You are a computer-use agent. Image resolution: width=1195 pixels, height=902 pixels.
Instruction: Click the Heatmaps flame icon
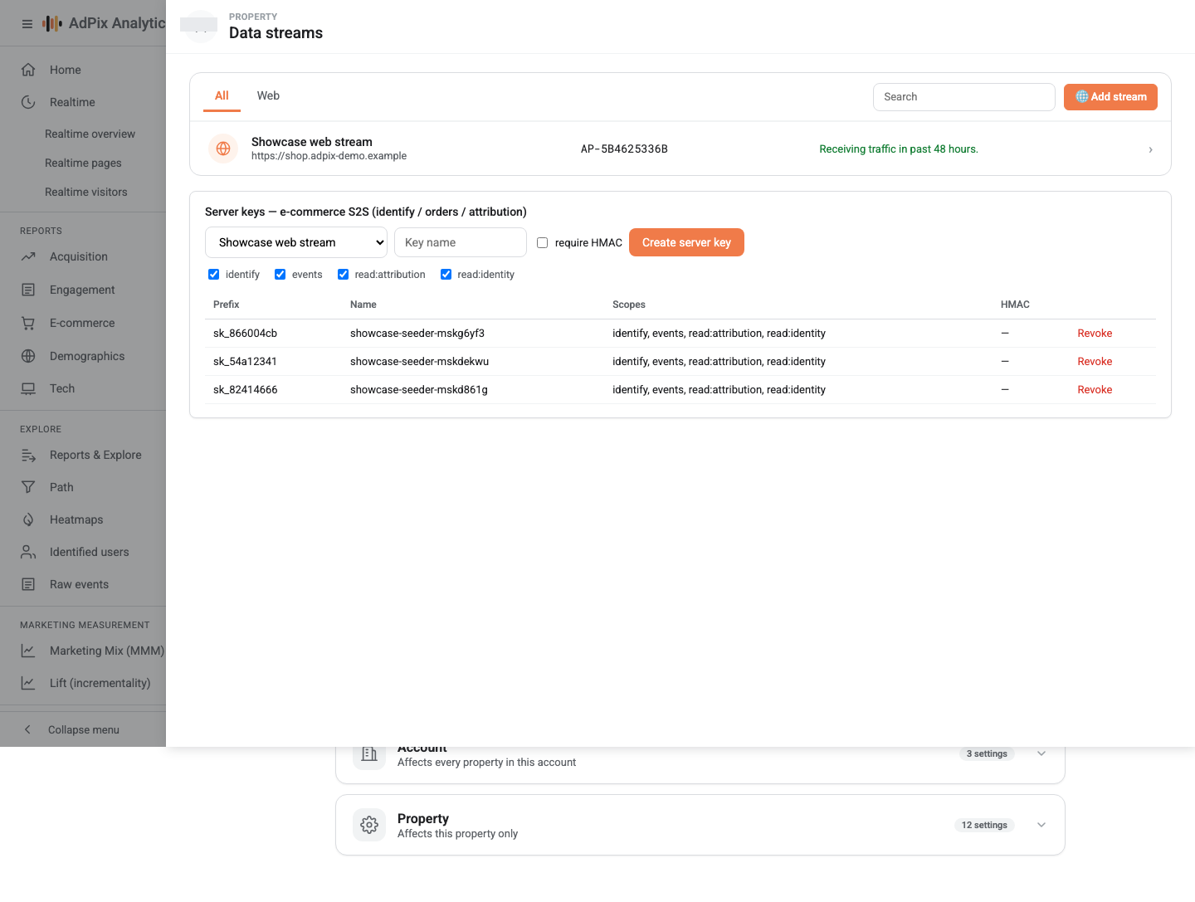pos(28,519)
